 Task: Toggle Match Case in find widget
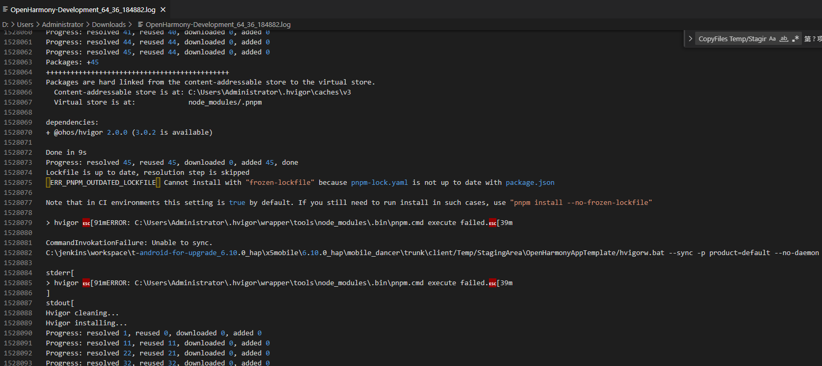772,39
